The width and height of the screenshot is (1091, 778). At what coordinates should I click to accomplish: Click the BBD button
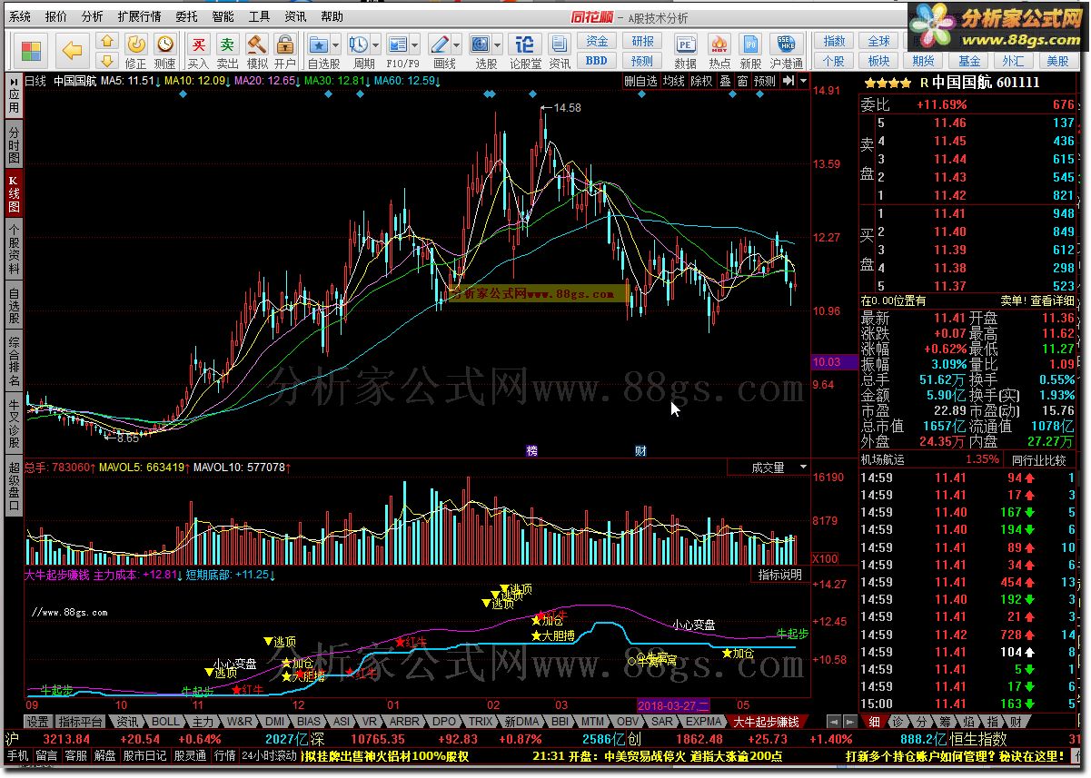point(597,61)
